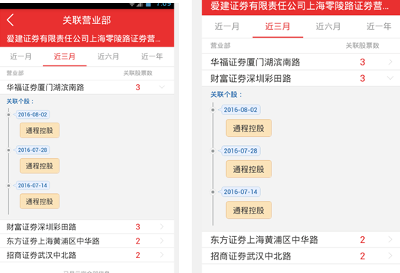The image size is (400, 273).
Task: Select 近一年 tab in left screen
Action: [152, 56]
